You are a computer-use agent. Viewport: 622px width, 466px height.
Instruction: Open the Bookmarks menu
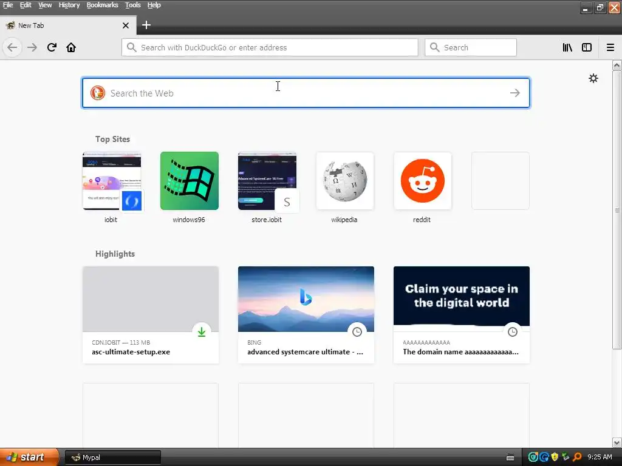click(x=102, y=5)
